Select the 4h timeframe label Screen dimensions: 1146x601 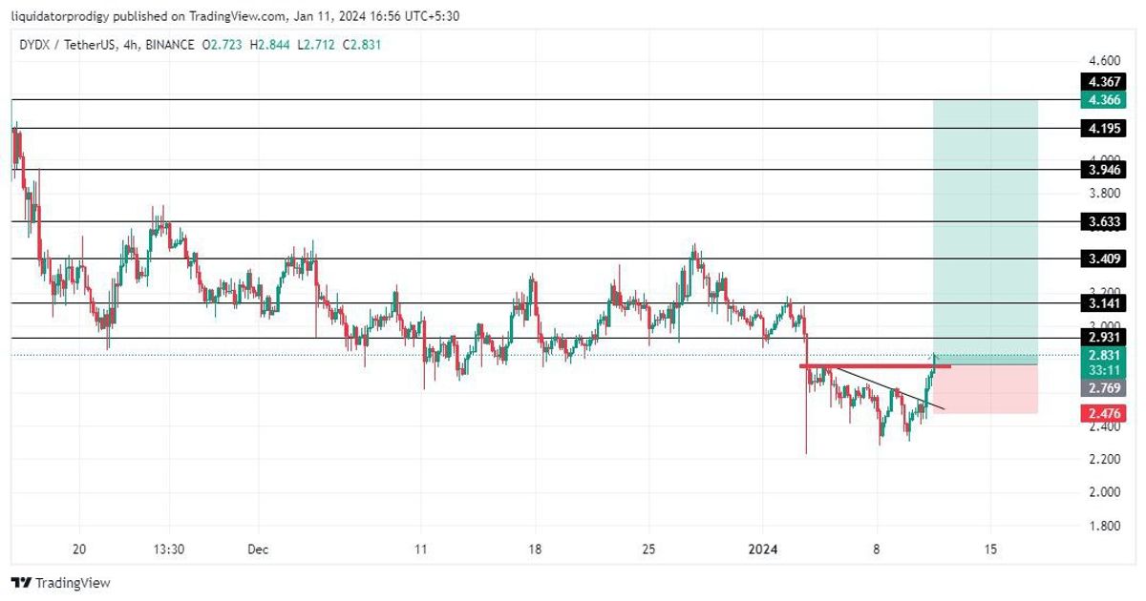(131, 45)
